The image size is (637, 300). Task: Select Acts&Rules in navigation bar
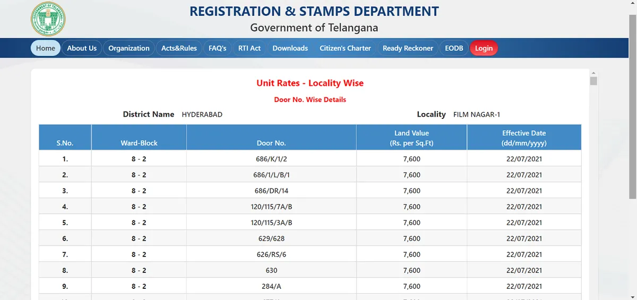tap(179, 48)
